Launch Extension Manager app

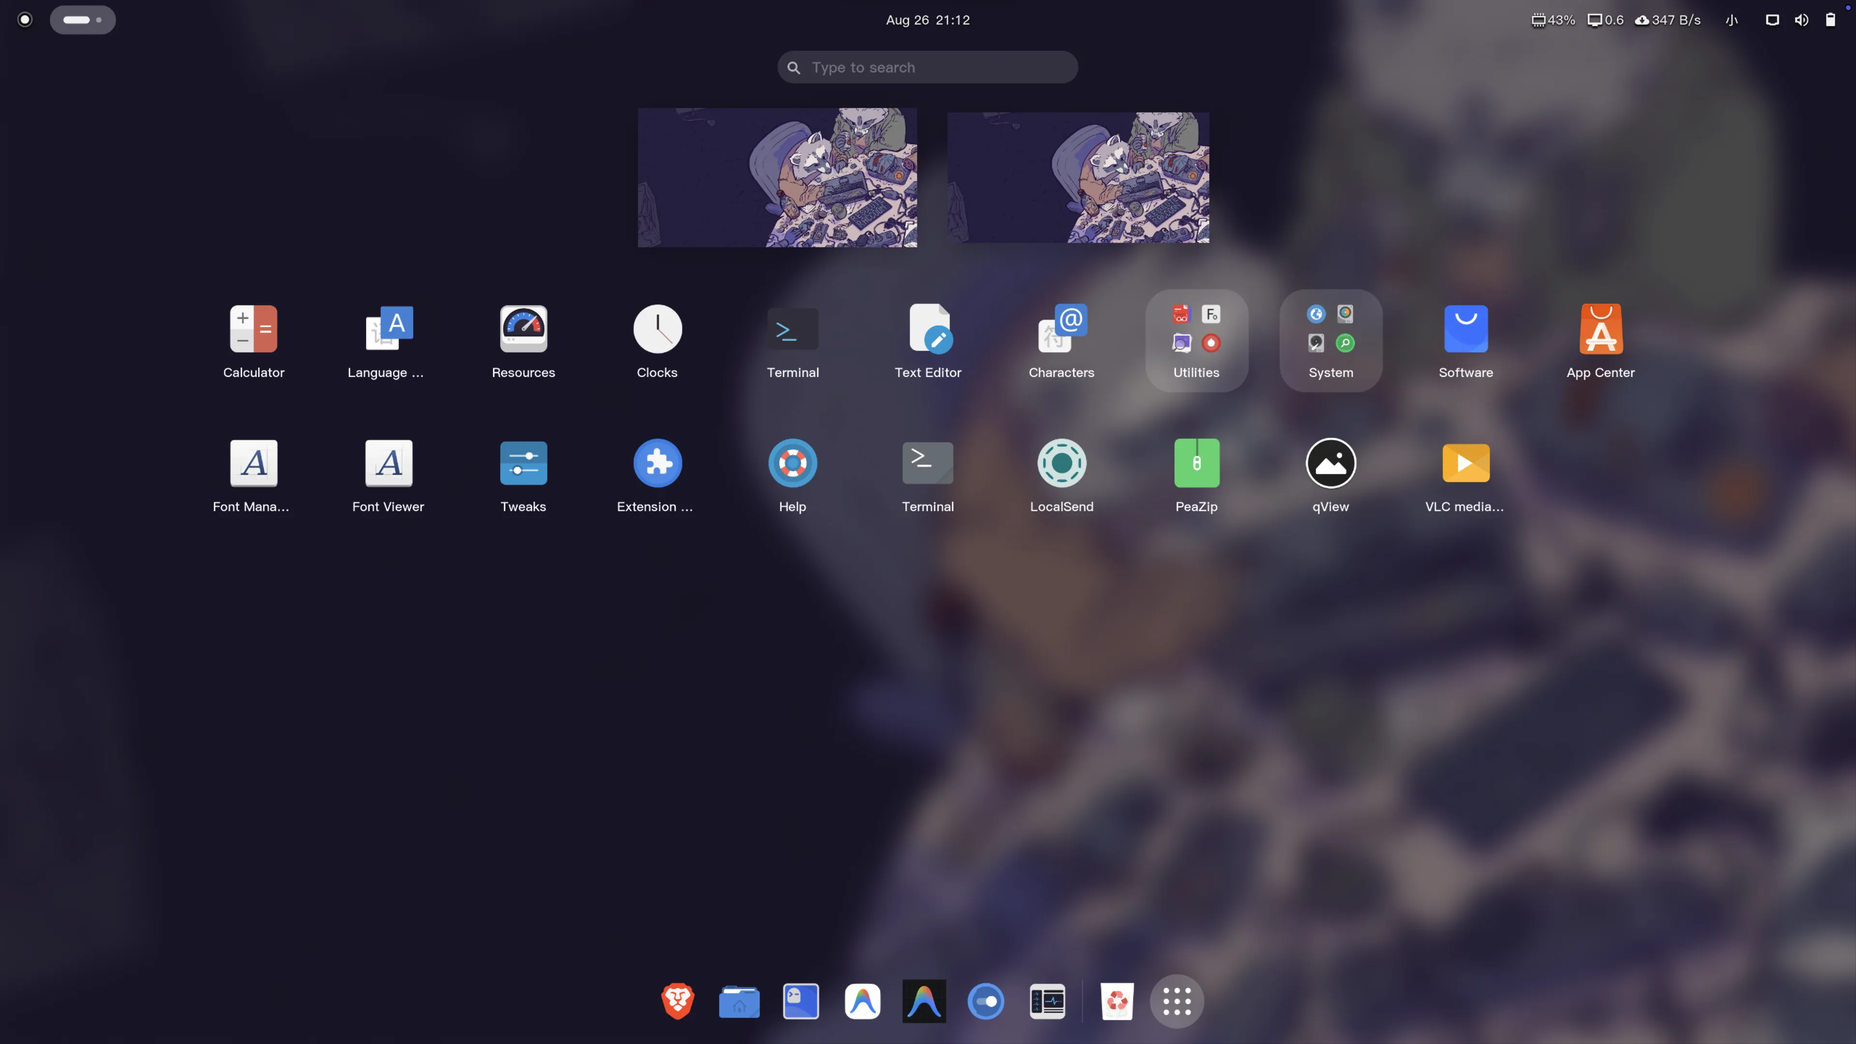pyautogui.click(x=657, y=463)
